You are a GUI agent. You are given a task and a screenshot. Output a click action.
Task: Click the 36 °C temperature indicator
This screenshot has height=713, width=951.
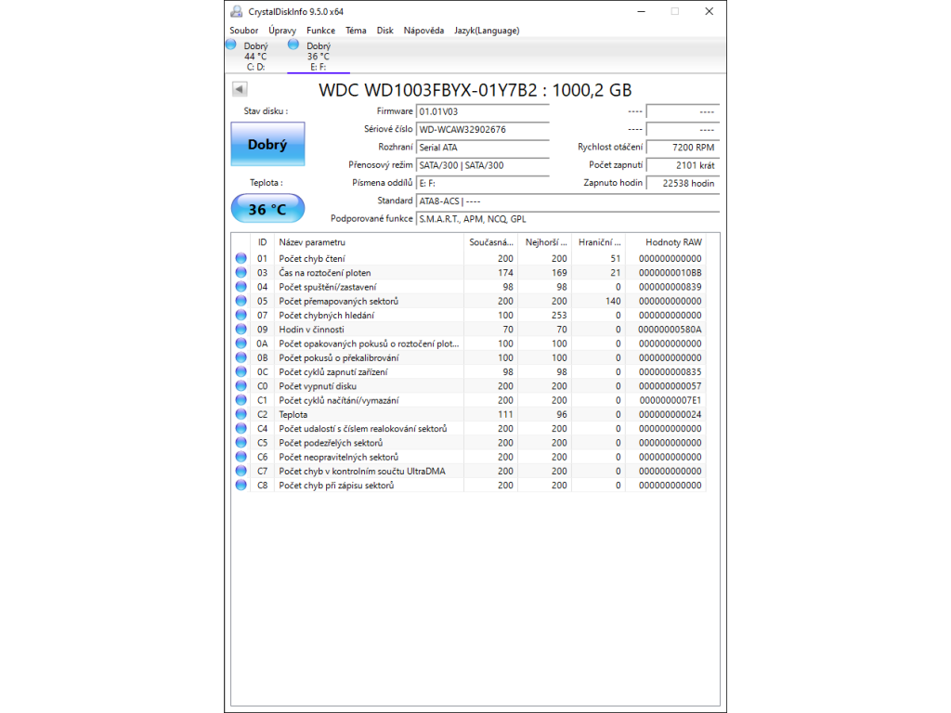tap(267, 209)
